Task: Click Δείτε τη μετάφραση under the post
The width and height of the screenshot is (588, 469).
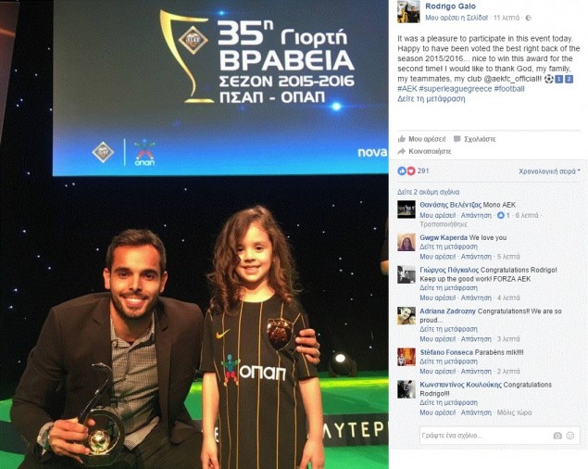Action: tap(432, 99)
